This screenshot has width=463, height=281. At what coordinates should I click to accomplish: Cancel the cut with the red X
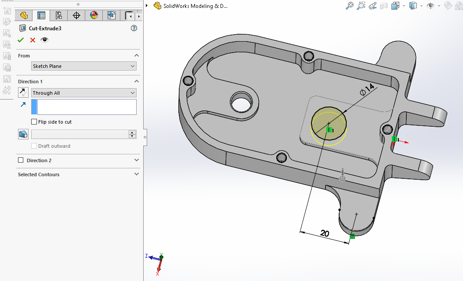tap(33, 40)
